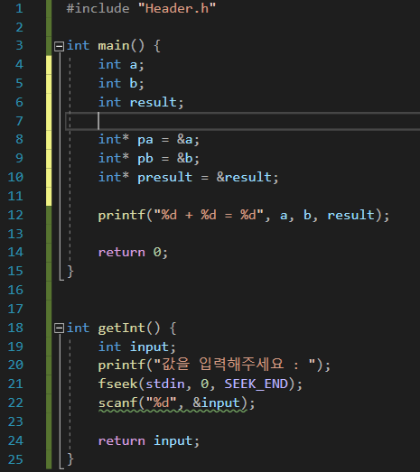
Task: Click line number 18 in the gutter
Action: tap(15, 328)
